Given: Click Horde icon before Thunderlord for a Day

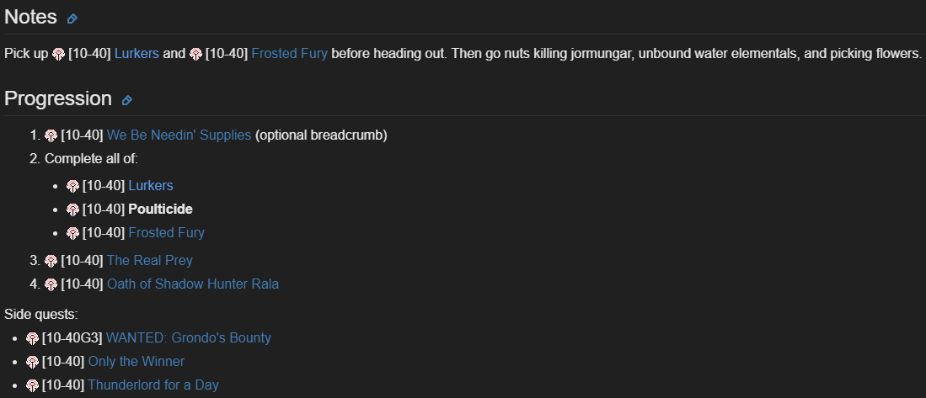Looking at the screenshot, I should click(x=33, y=385).
